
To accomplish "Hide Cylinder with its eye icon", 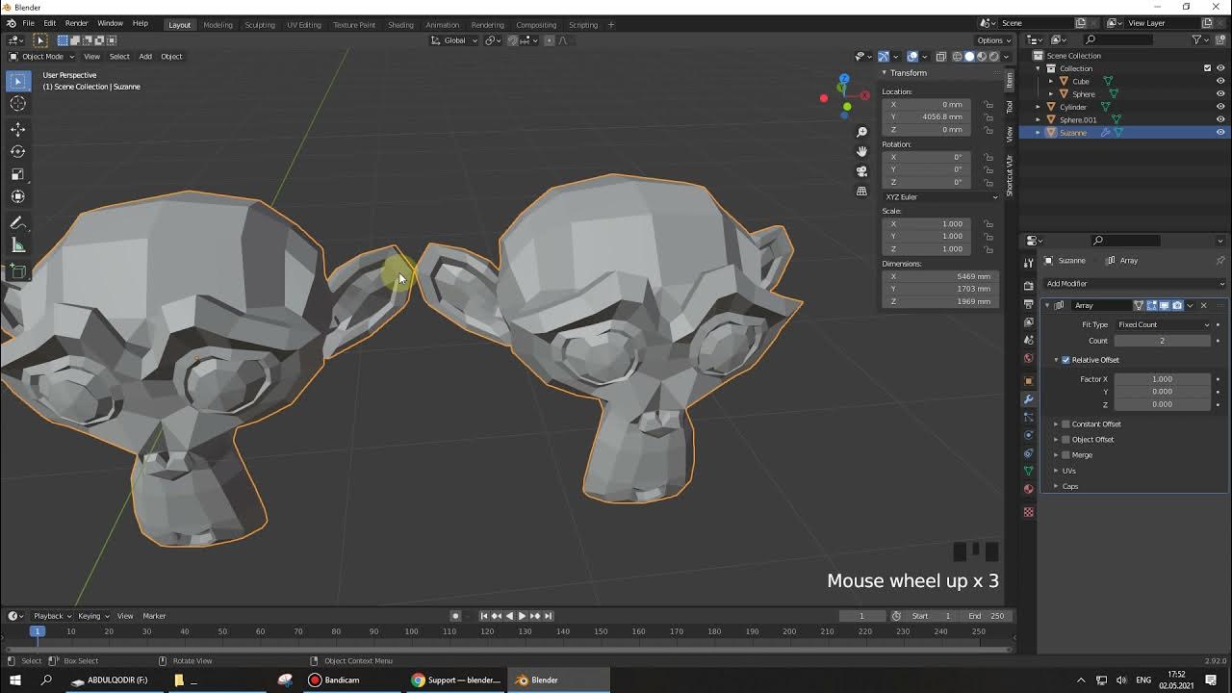I will (x=1220, y=107).
